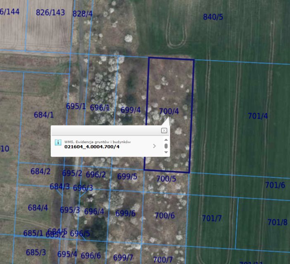Click parcel 696/1 label
290x264 pixels.
point(100,108)
